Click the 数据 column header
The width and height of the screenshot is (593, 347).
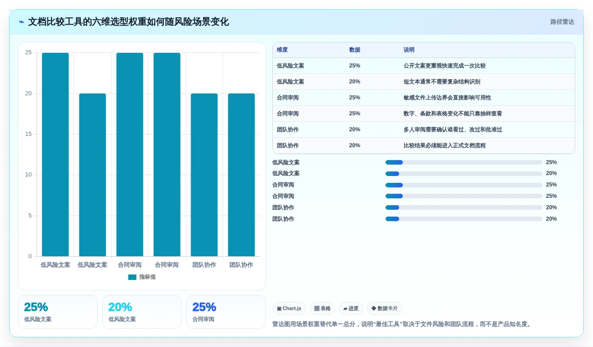[354, 50]
